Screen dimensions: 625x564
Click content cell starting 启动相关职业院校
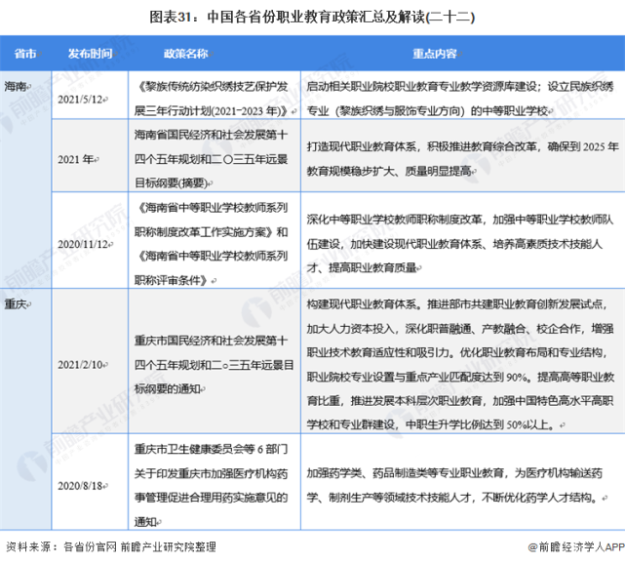pyautogui.click(x=463, y=95)
